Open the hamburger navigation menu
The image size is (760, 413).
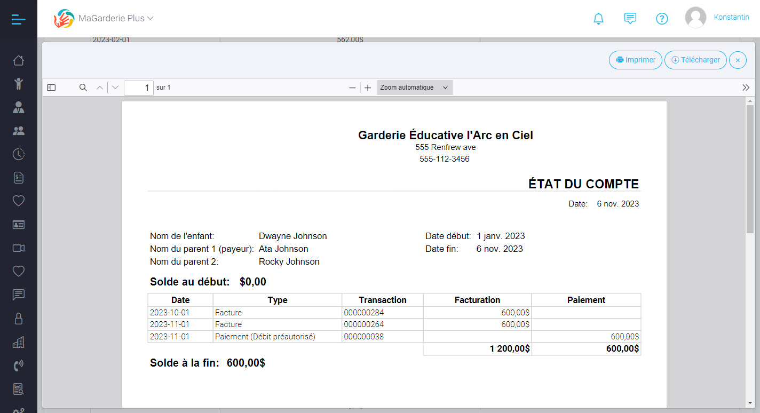[x=18, y=18]
